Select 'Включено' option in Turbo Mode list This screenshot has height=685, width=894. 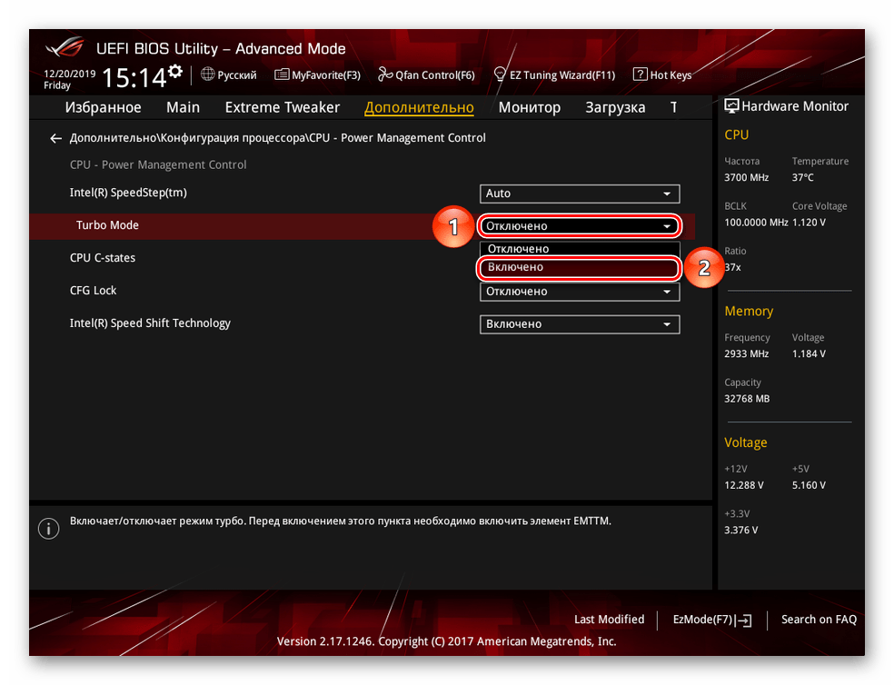coord(579,267)
